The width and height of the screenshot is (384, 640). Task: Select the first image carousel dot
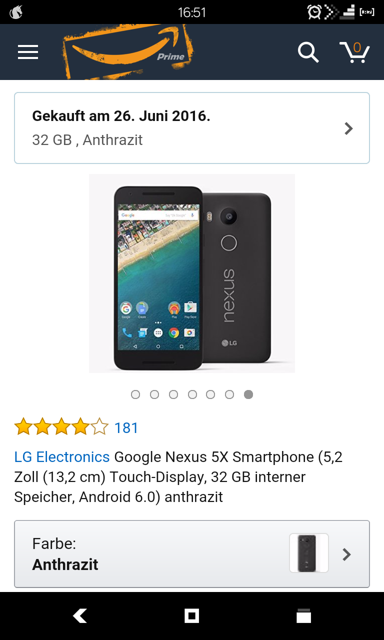[135, 394]
